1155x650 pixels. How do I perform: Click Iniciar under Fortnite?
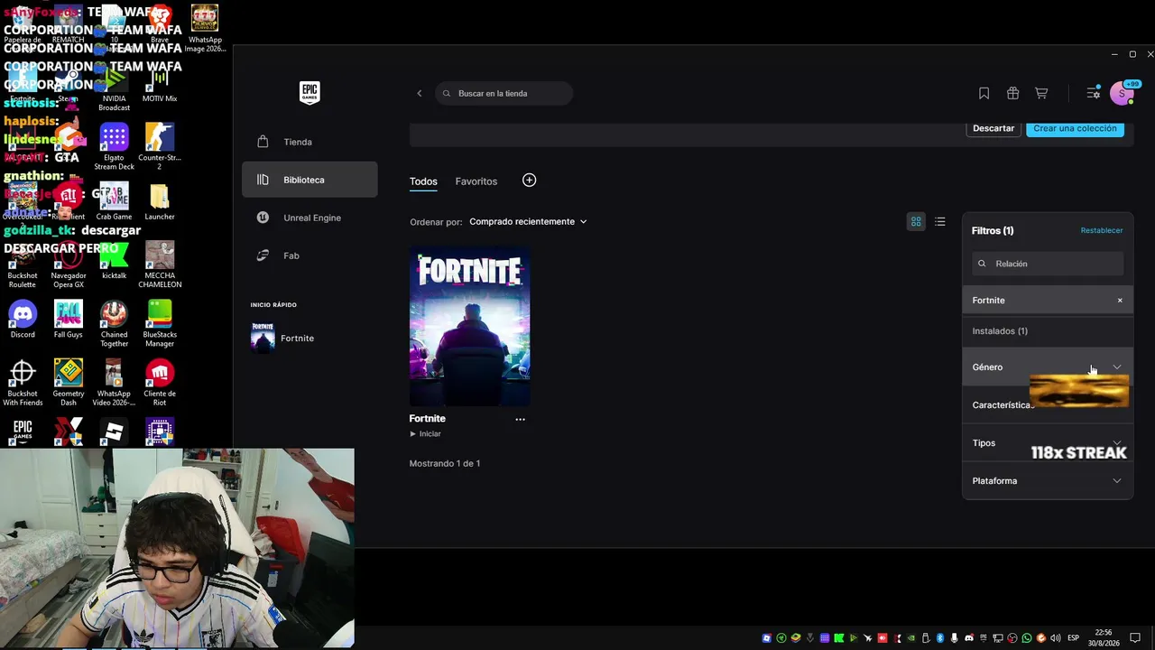(x=426, y=434)
